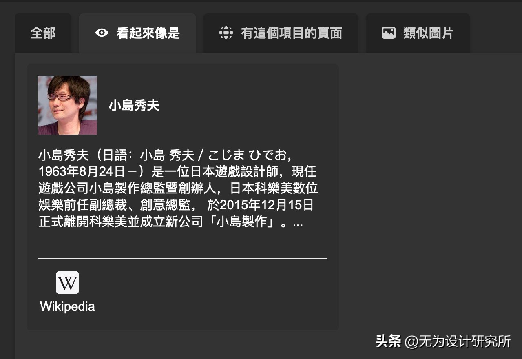
Task: Go to the 類似圖片 tab
Action: click(418, 33)
